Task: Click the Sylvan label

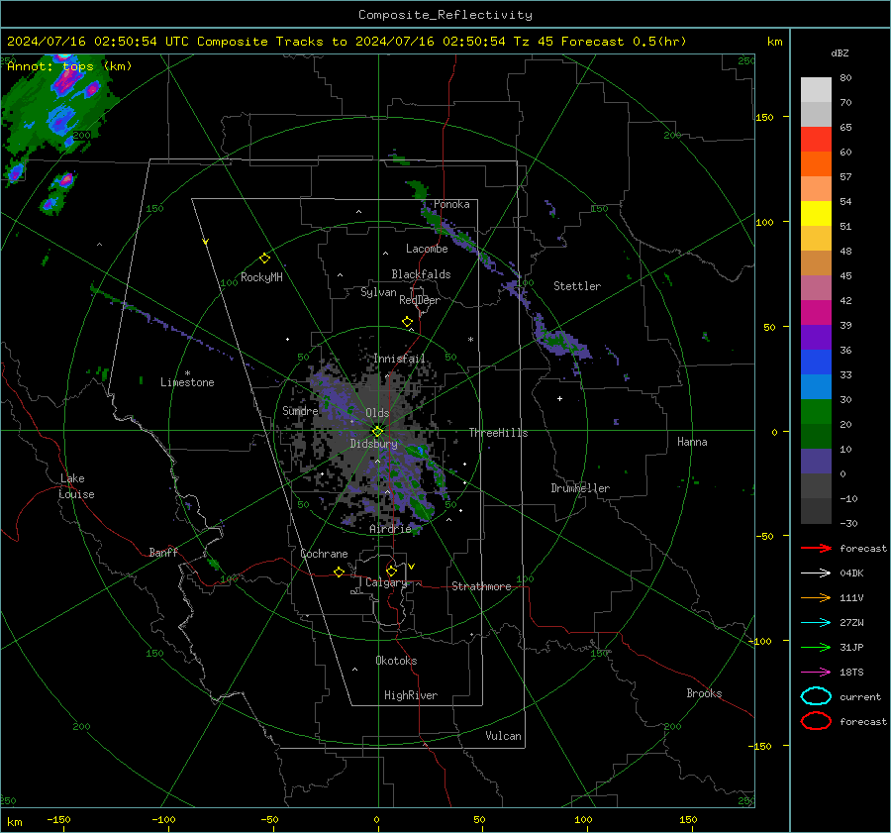Action: [x=378, y=292]
